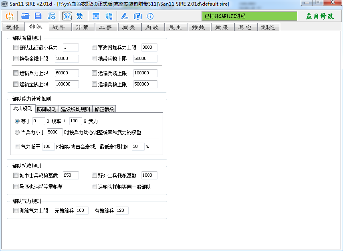Click the 携带金钱上限 value field
The image size is (343, 251).
click(x=67, y=58)
